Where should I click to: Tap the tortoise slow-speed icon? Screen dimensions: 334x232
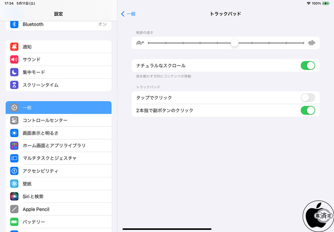[x=140, y=43]
